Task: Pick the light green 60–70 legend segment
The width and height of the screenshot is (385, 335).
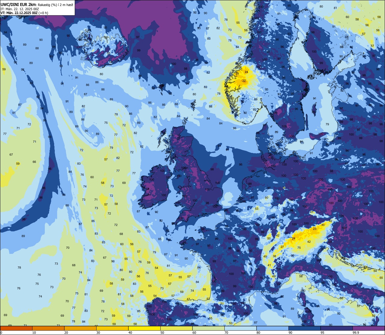Action: pos(208,328)
